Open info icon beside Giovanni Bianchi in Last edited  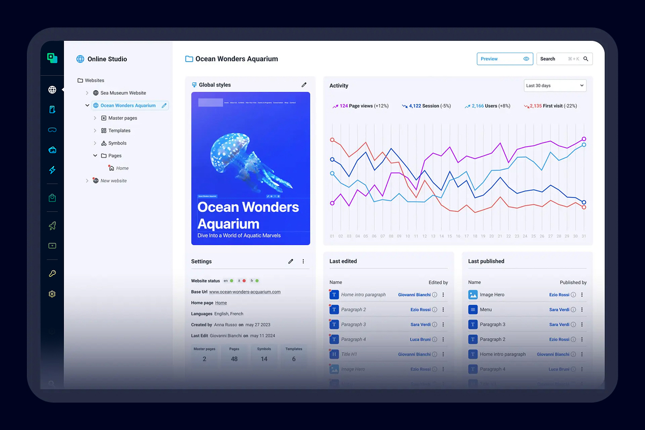(x=435, y=295)
